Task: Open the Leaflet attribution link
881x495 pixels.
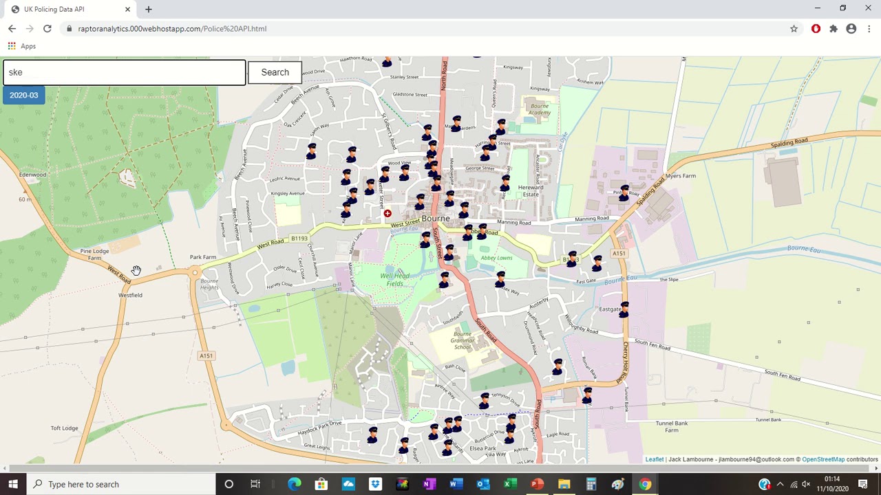Action: (x=655, y=459)
